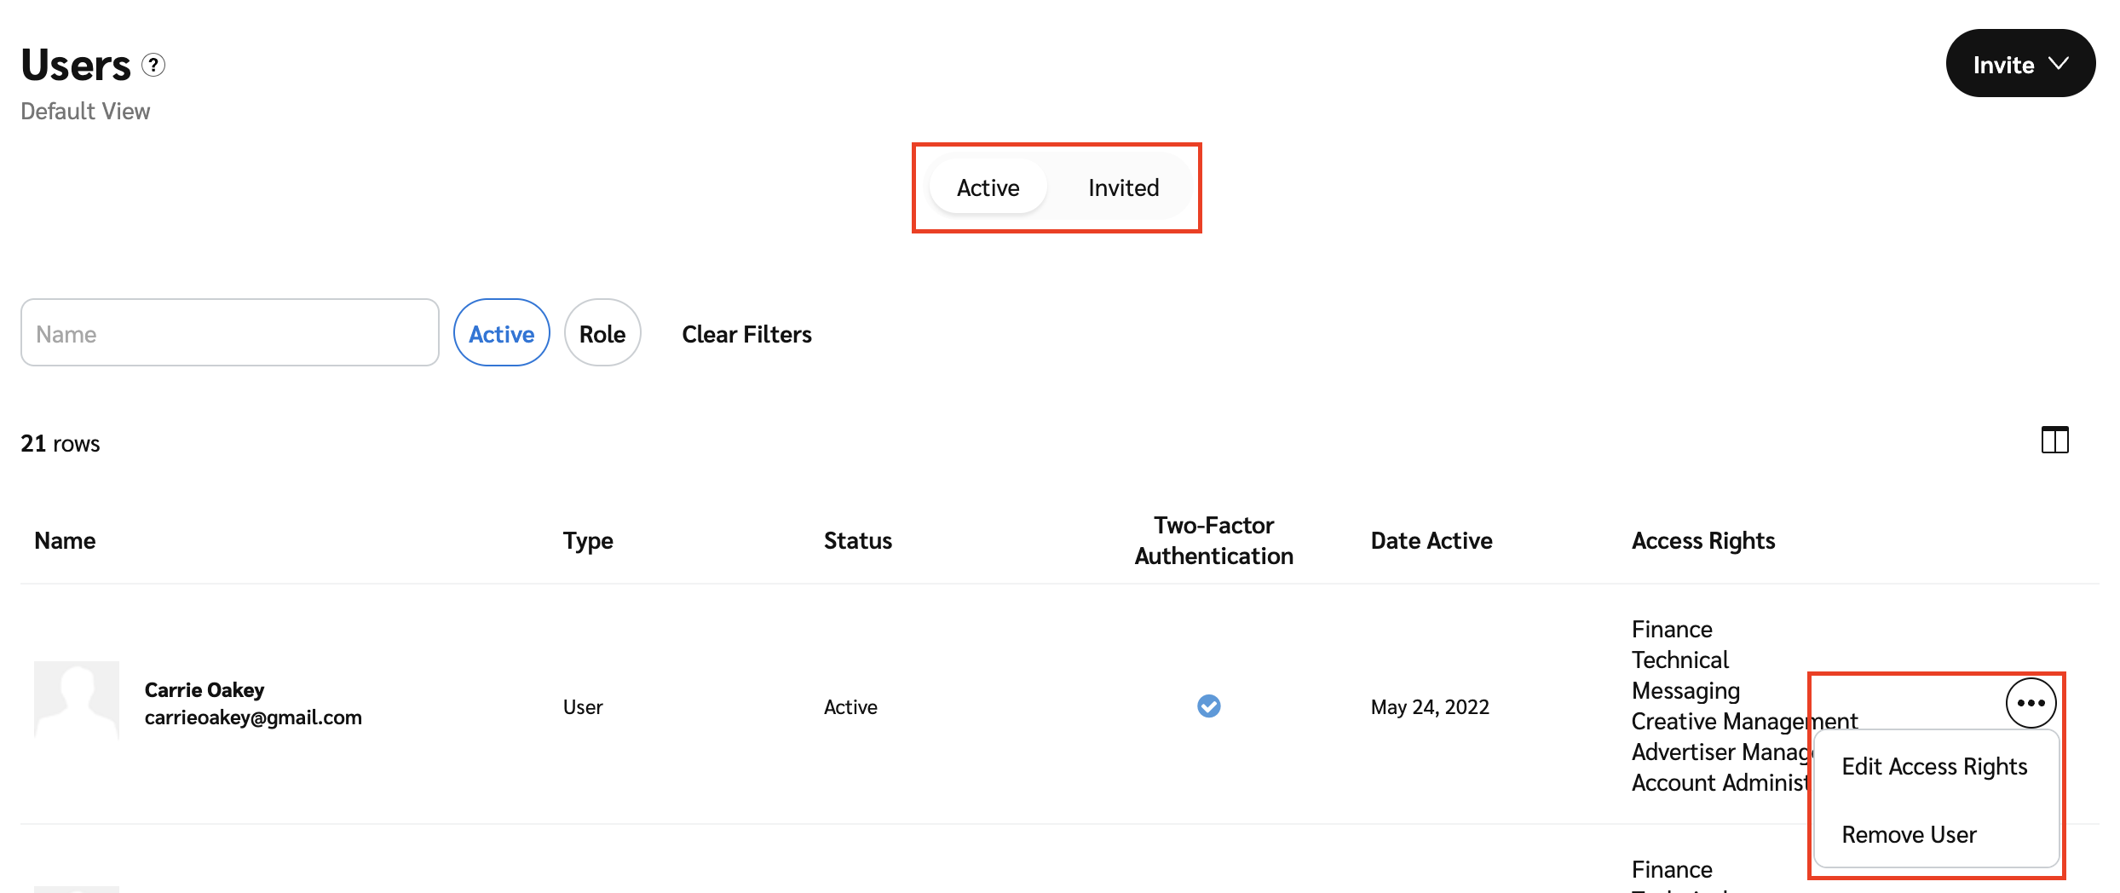Open the Carrie Oakey user name link

pos(205,689)
